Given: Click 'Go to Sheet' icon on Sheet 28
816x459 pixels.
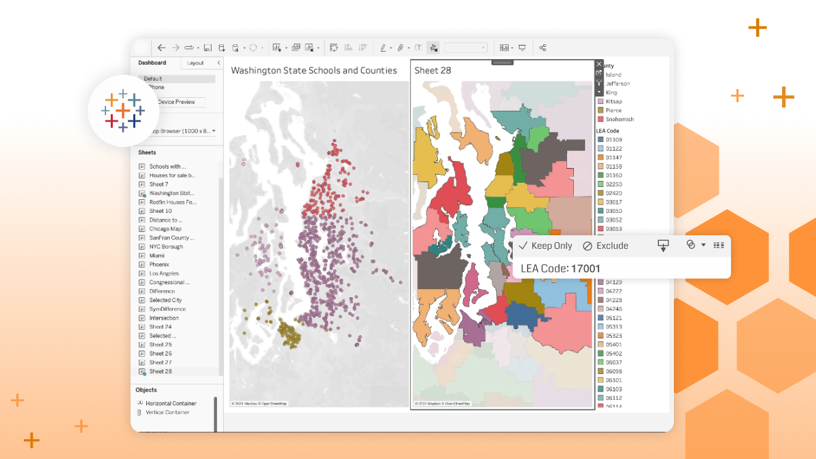Looking at the screenshot, I should [x=599, y=73].
